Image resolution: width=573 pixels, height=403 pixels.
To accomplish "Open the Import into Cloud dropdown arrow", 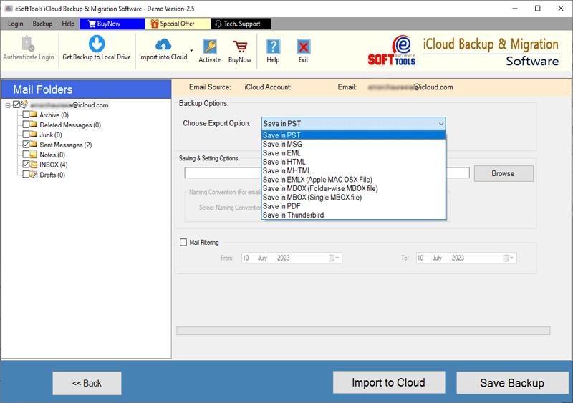I will [x=191, y=50].
